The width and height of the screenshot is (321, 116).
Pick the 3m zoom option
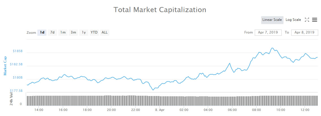pyautogui.click(x=73, y=32)
